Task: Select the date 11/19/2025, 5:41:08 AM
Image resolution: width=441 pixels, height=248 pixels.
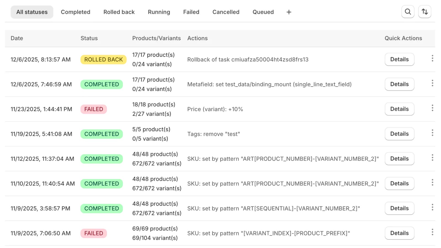Action: pyautogui.click(x=41, y=134)
